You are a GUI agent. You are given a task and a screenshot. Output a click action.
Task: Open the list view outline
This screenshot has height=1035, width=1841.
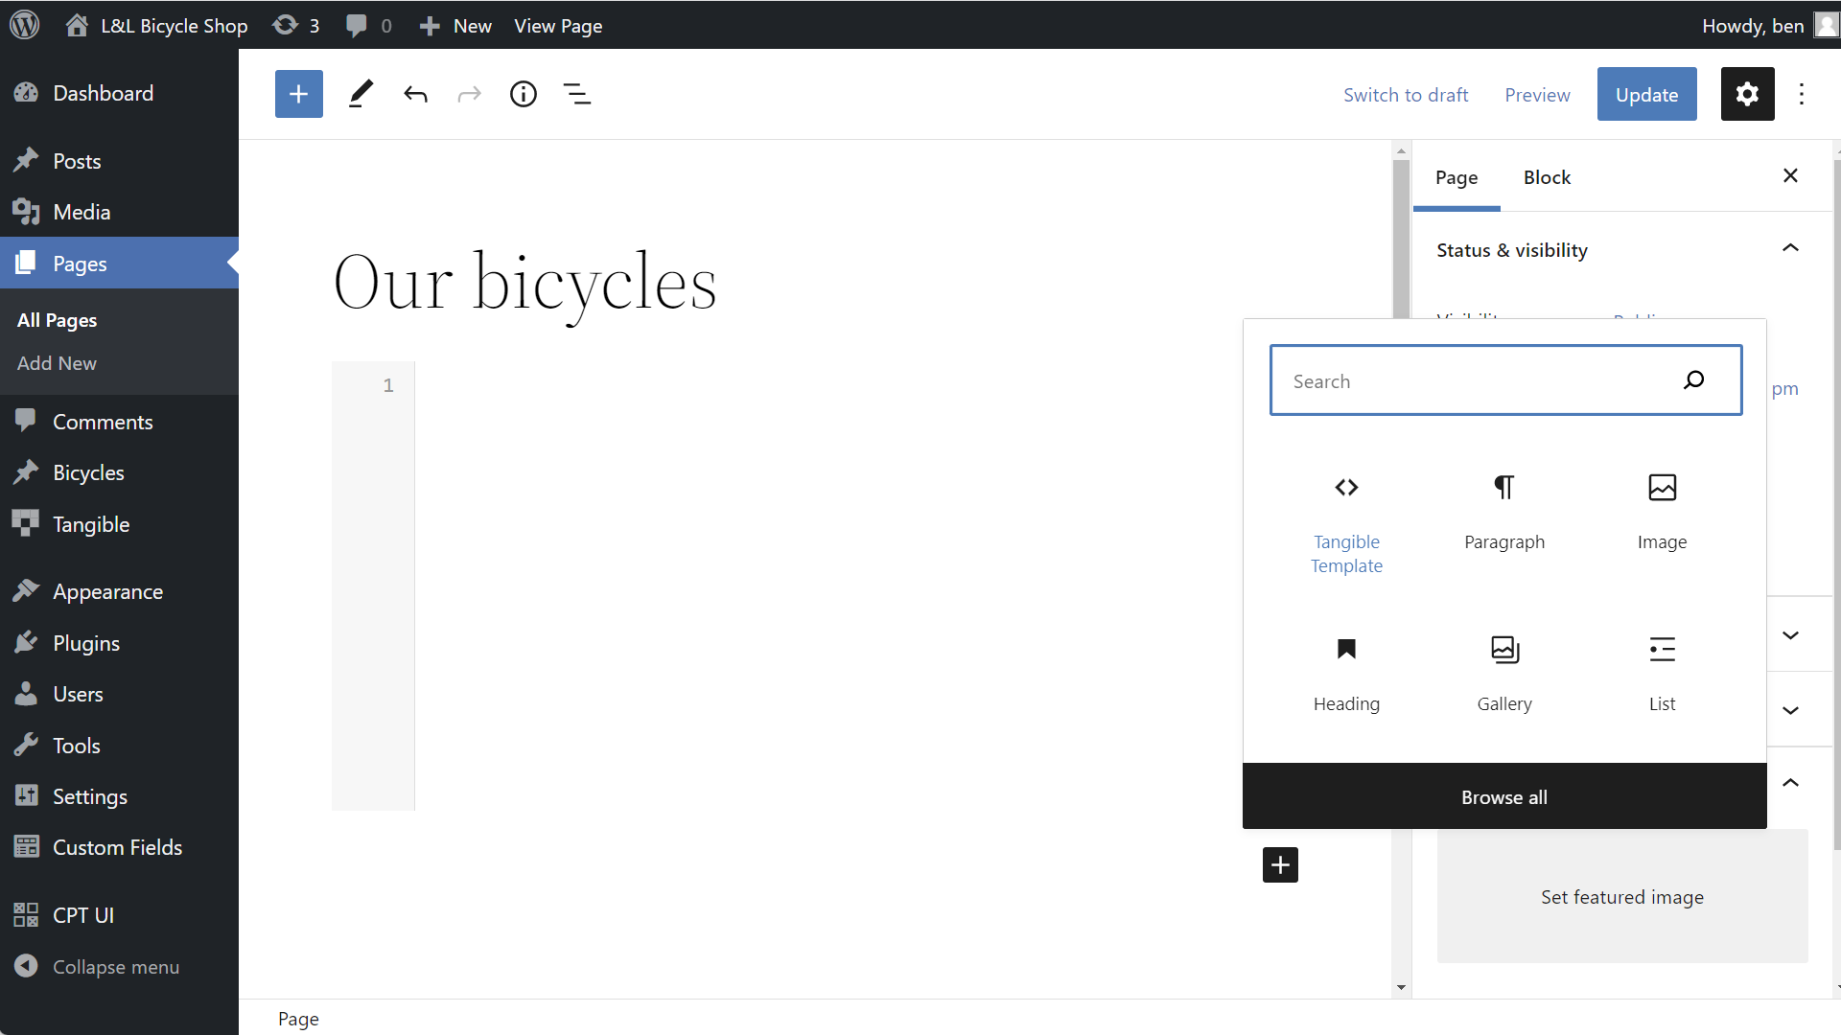coord(576,94)
